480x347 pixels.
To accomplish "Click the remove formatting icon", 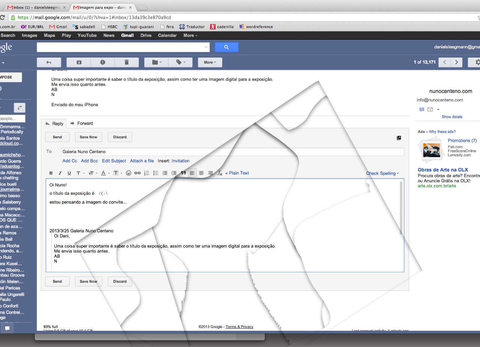I will pos(220,173).
